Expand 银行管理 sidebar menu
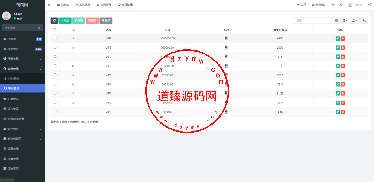Screen dimensions: 374x182 (x=22, y=129)
